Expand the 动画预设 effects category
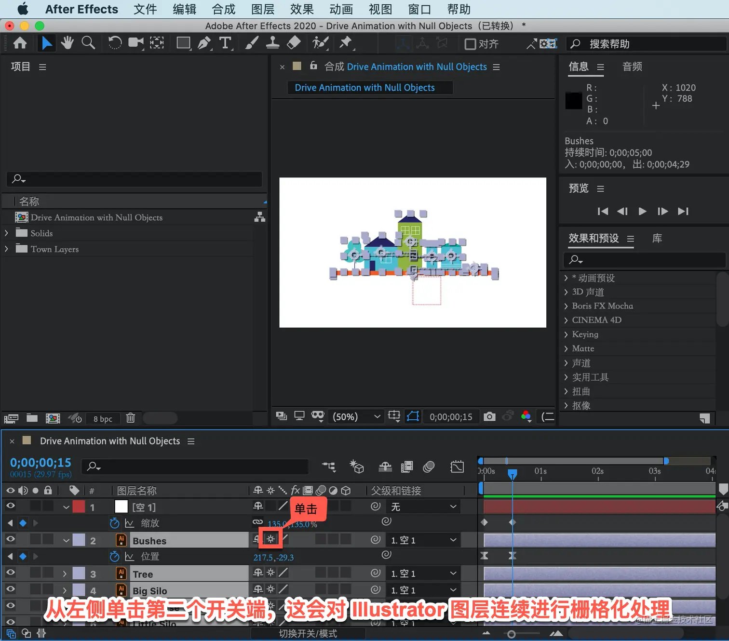The height and width of the screenshot is (641, 729). (566, 278)
